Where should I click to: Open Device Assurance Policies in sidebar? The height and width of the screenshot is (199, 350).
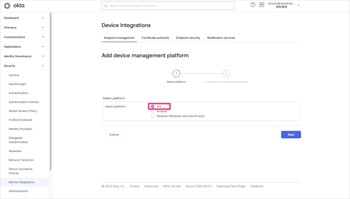pyautogui.click(x=20, y=171)
